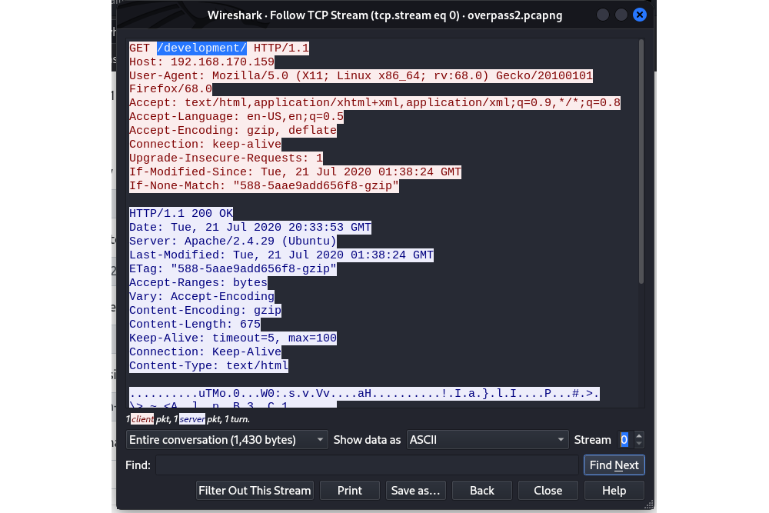This screenshot has height=513, width=769.
Task: Click into the Find text field
Action: click(367, 465)
